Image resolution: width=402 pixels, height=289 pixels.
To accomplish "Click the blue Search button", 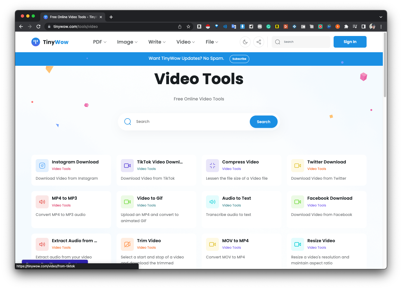I will point(264,122).
